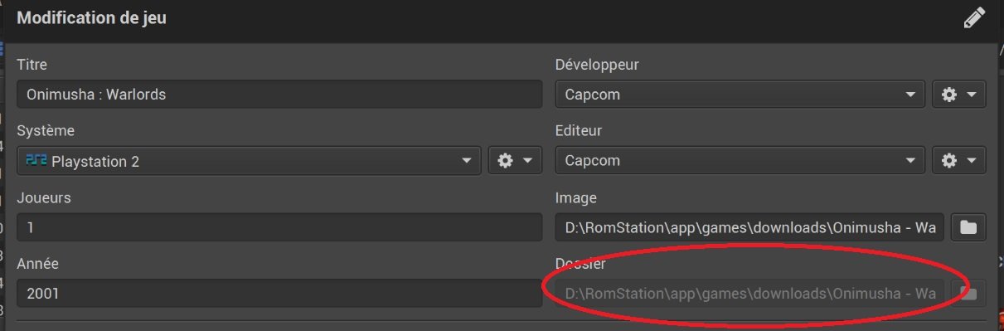This screenshot has width=1004, height=331.
Task: Open the gear settings beside Editeur
Action: (950, 160)
